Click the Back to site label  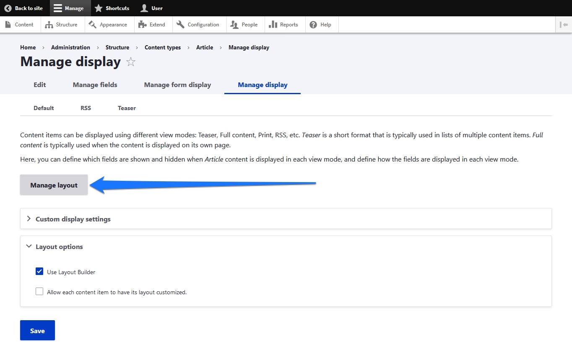pos(29,8)
